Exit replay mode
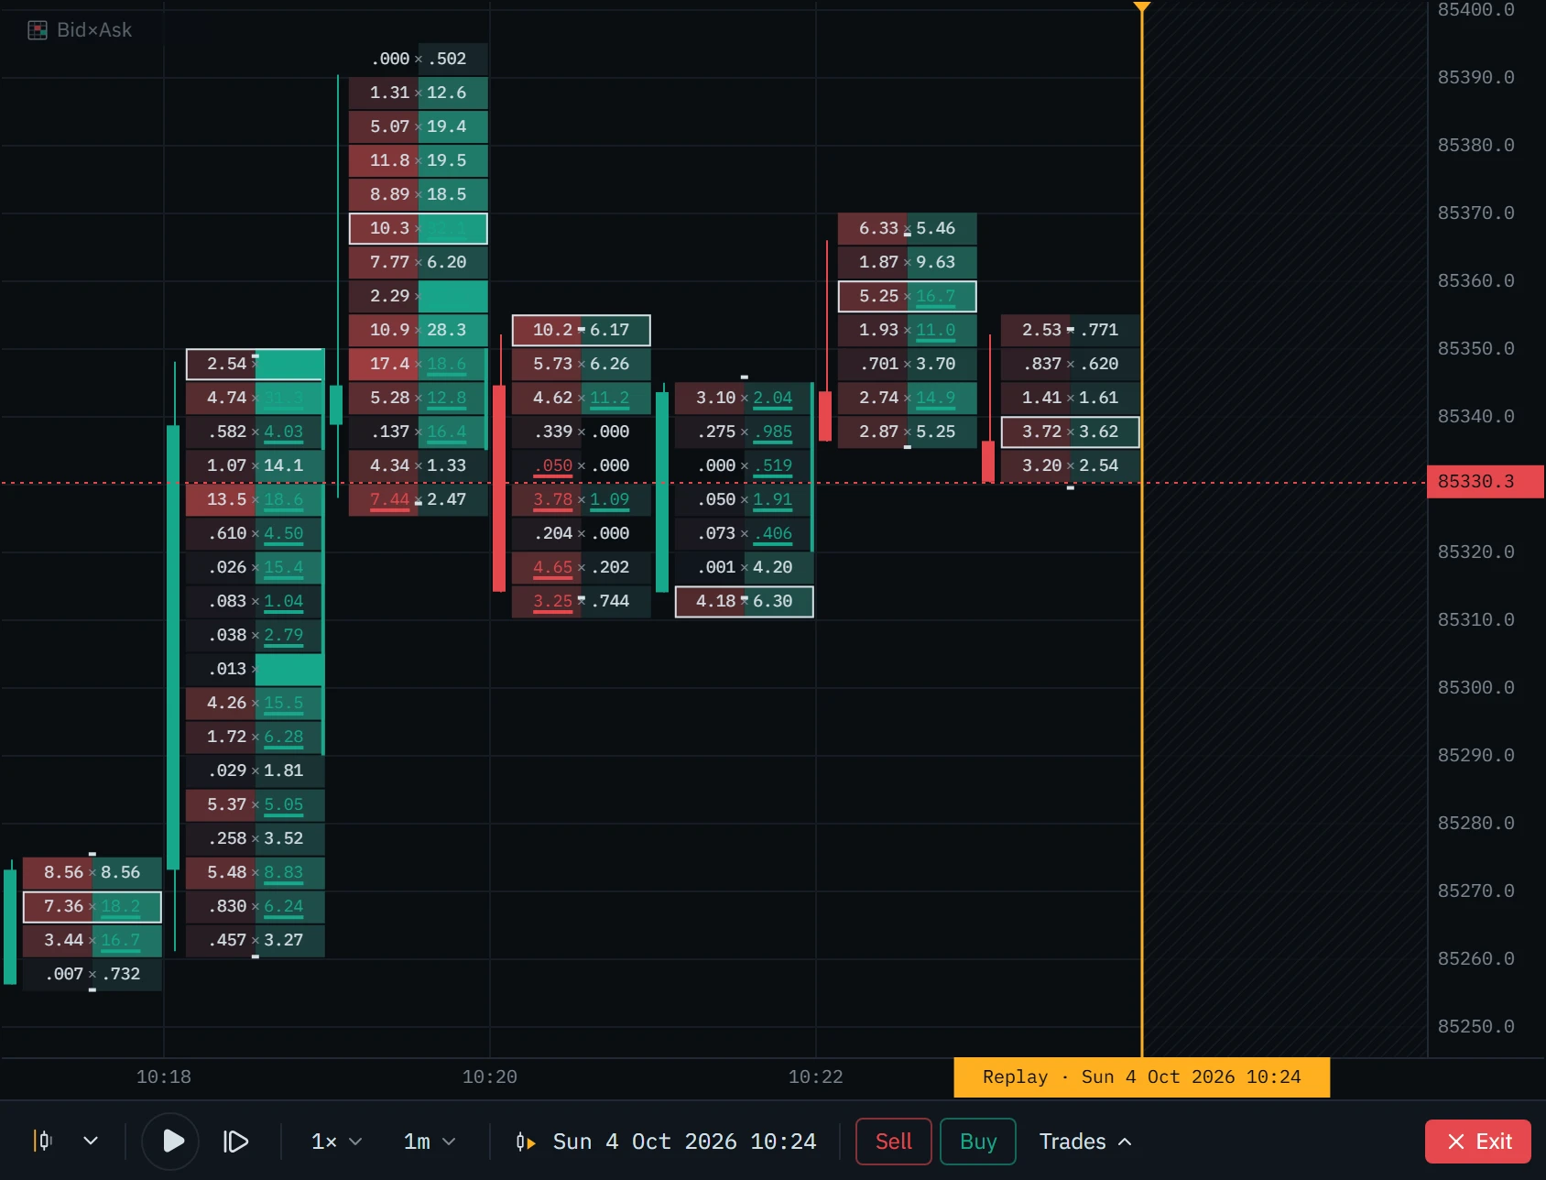 [1478, 1142]
